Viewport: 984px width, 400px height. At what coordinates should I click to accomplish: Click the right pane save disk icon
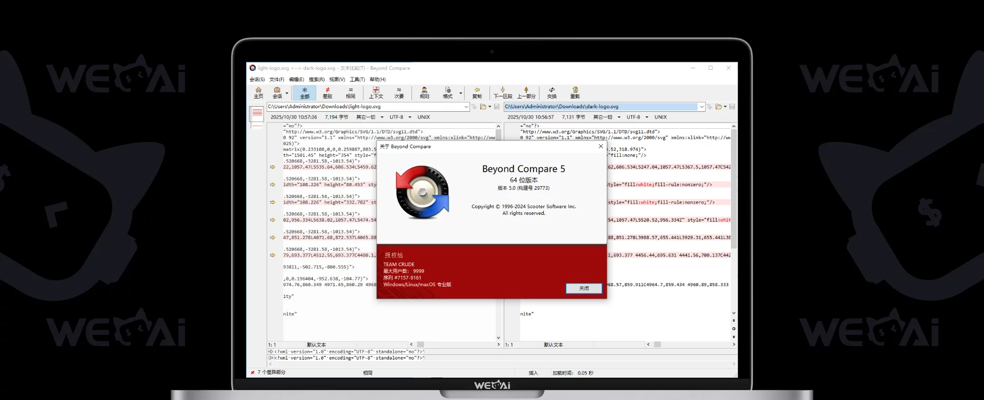click(732, 107)
